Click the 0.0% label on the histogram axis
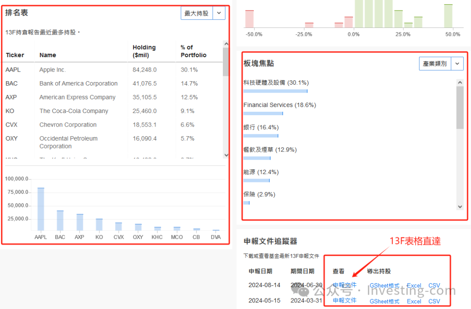The image size is (471, 309). coord(354,34)
